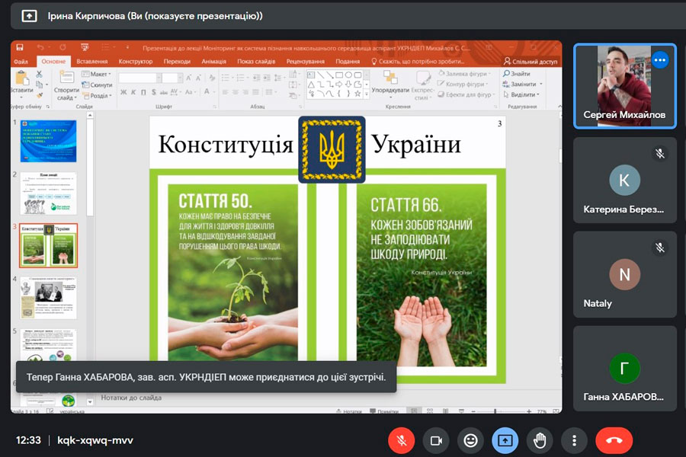Open the Анімація ribbon tab
Viewport: 686px width, 457px height.
[213, 61]
